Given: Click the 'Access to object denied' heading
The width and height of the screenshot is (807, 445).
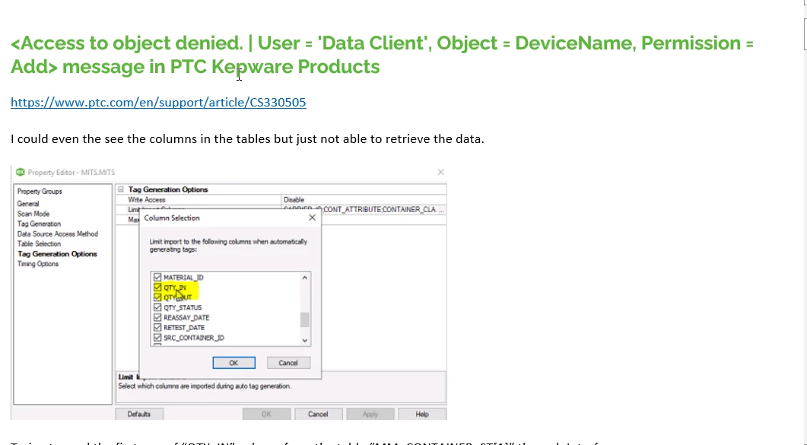Looking at the screenshot, I should pyautogui.click(x=382, y=55).
